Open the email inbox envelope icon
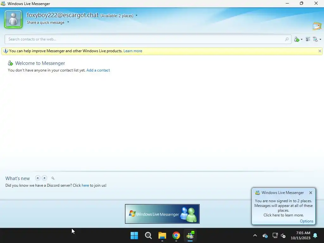This screenshot has width=324, height=243. point(317,26)
